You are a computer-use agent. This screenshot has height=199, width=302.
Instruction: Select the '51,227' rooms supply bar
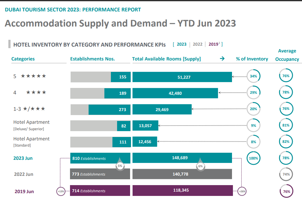[x=182, y=77]
